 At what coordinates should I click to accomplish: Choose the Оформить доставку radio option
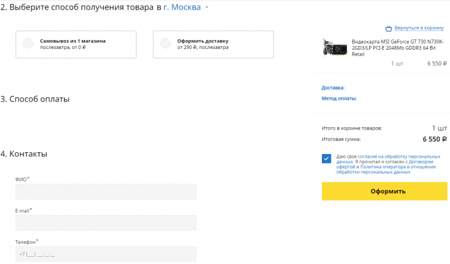[x=165, y=44]
